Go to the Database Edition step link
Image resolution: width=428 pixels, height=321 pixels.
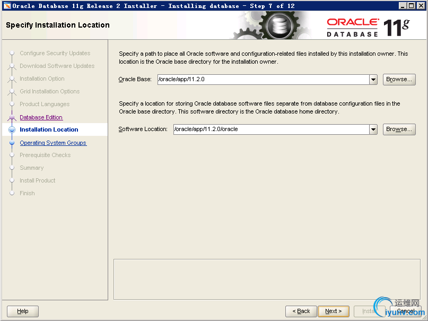tap(41, 117)
